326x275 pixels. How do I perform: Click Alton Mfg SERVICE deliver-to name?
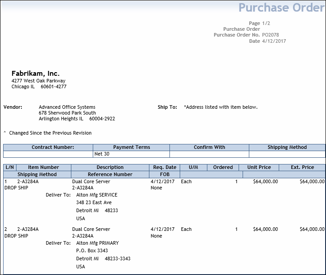97,195
